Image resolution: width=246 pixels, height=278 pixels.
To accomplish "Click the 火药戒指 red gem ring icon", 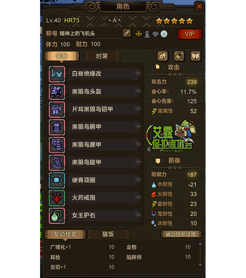I will pos(57,198).
